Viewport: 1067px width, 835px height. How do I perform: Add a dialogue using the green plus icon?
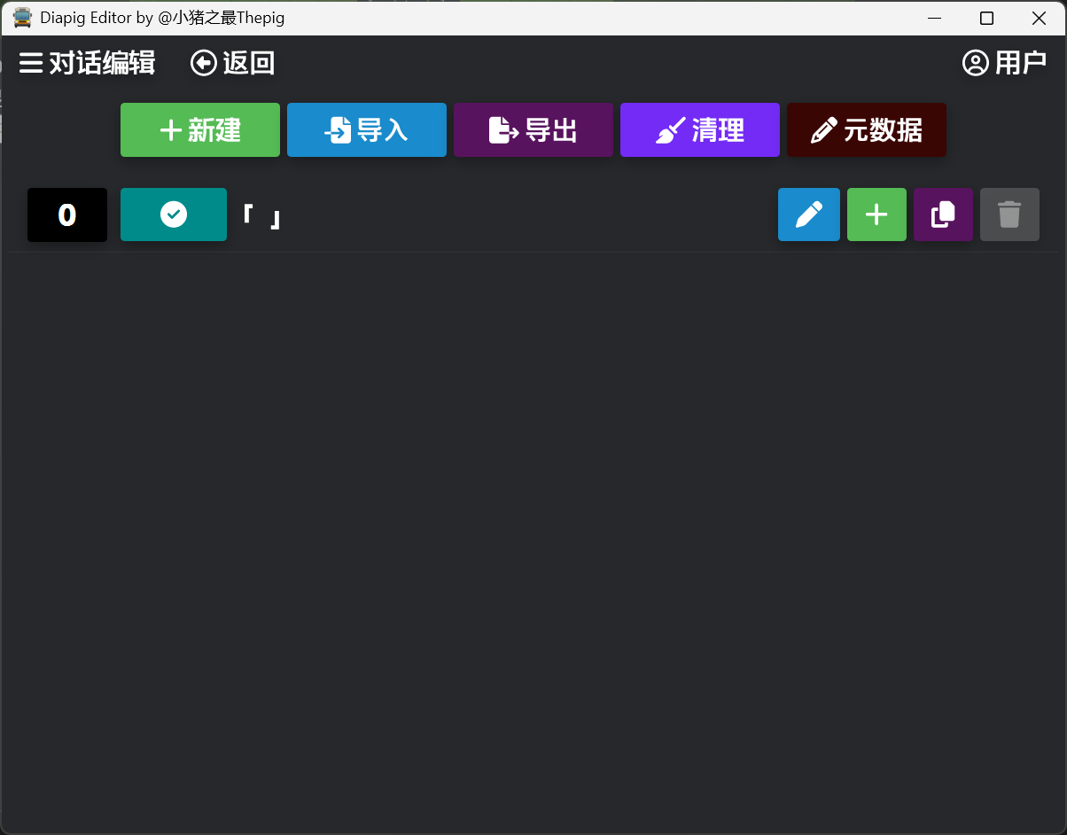coord(876,215)
